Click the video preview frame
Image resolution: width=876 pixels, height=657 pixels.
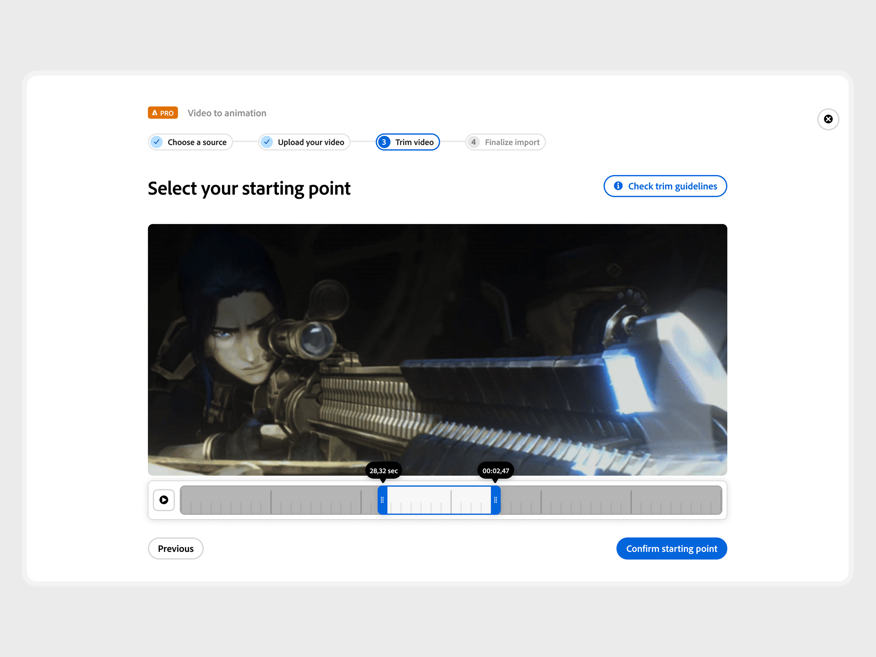click(437, 350)
